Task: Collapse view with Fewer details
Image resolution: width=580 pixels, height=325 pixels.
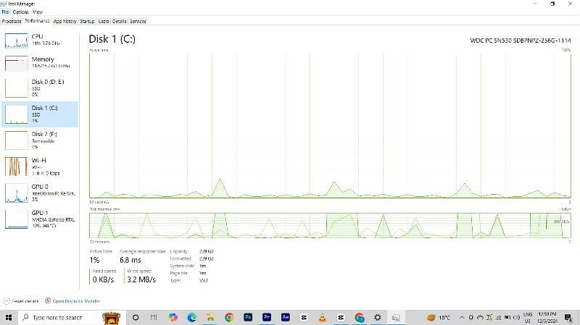Action: 22,300
